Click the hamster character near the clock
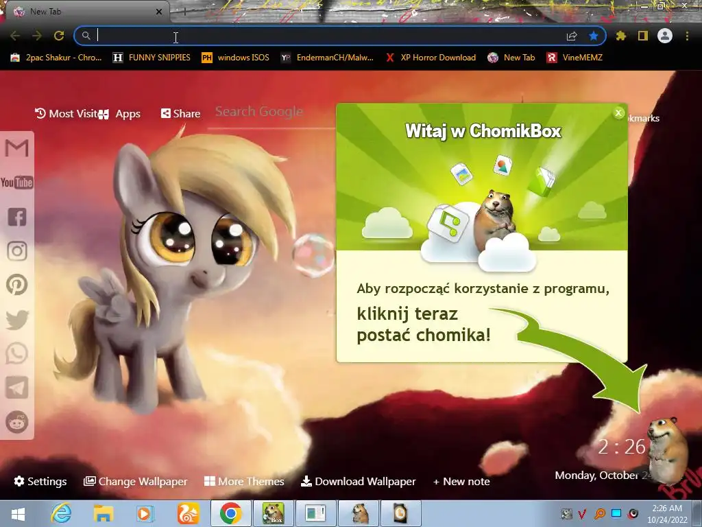The image size is (702, 527). click(668, 450)
